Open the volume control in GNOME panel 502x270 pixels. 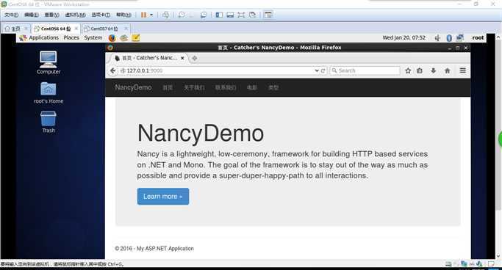pos(437,38)
